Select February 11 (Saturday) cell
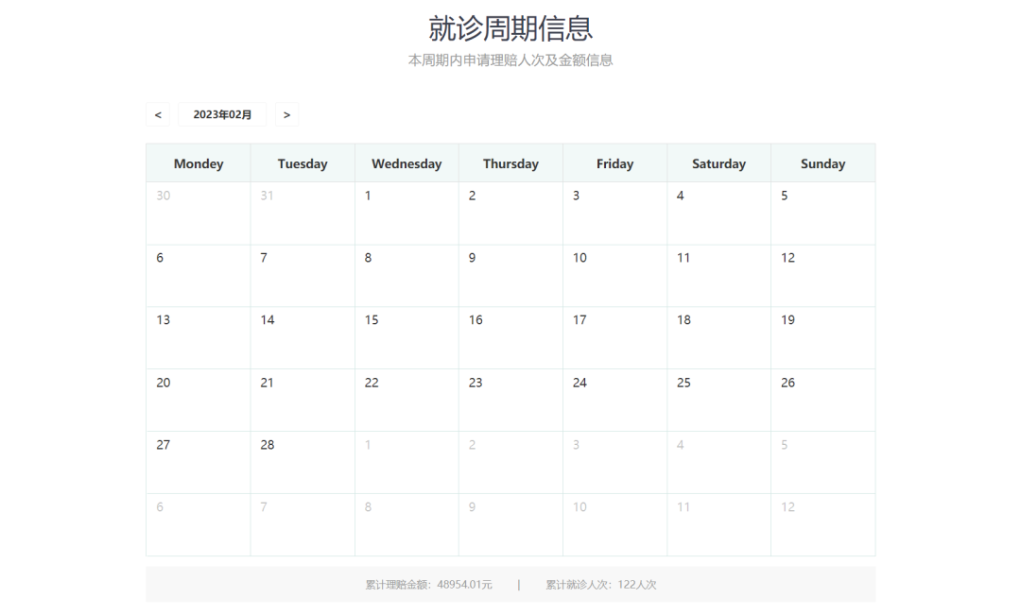 tap(718, 276)
